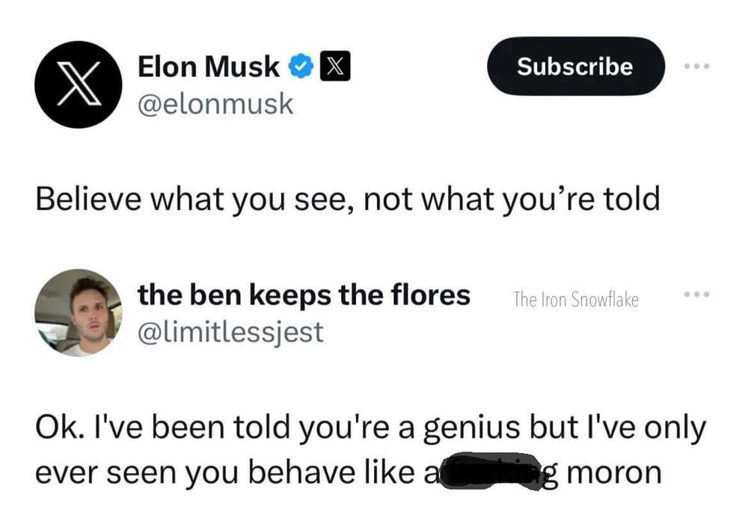Open the three-dot menu on the reply tweet
The width and height of the screenshot is (748, 515).
tap(697, 294)
